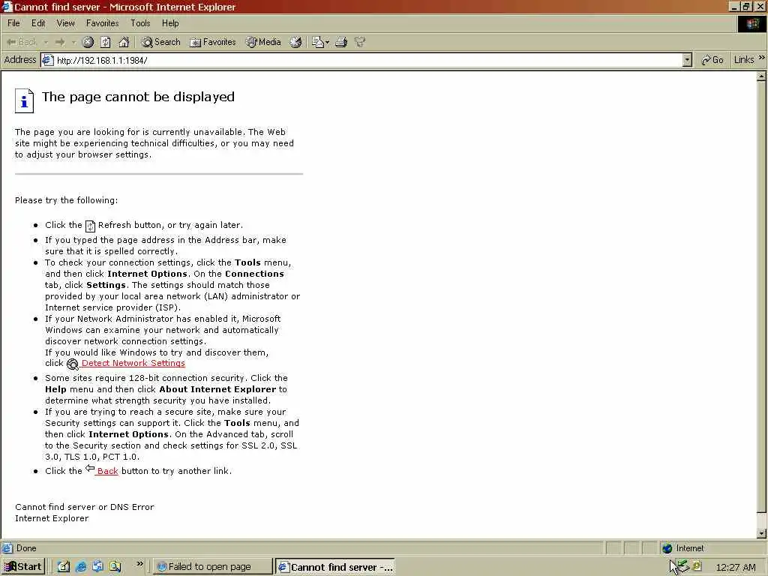This screenshot has height=576, width=768.
Task: Click the yellow system tray icon
Action: point(697,565)
